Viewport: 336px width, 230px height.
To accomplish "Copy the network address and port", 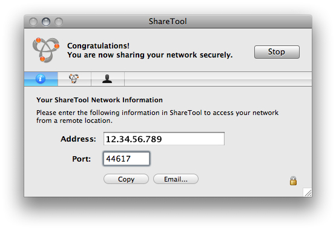I will 126,179.
